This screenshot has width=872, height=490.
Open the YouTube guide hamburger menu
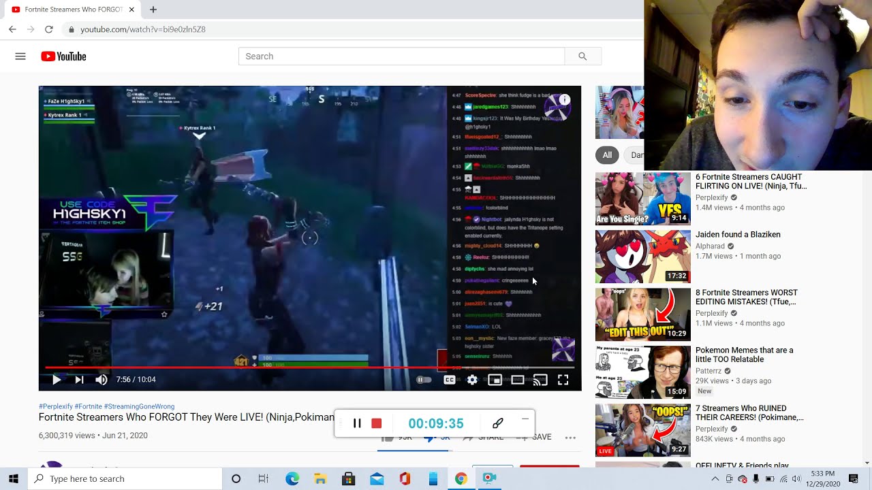(20, 56)
